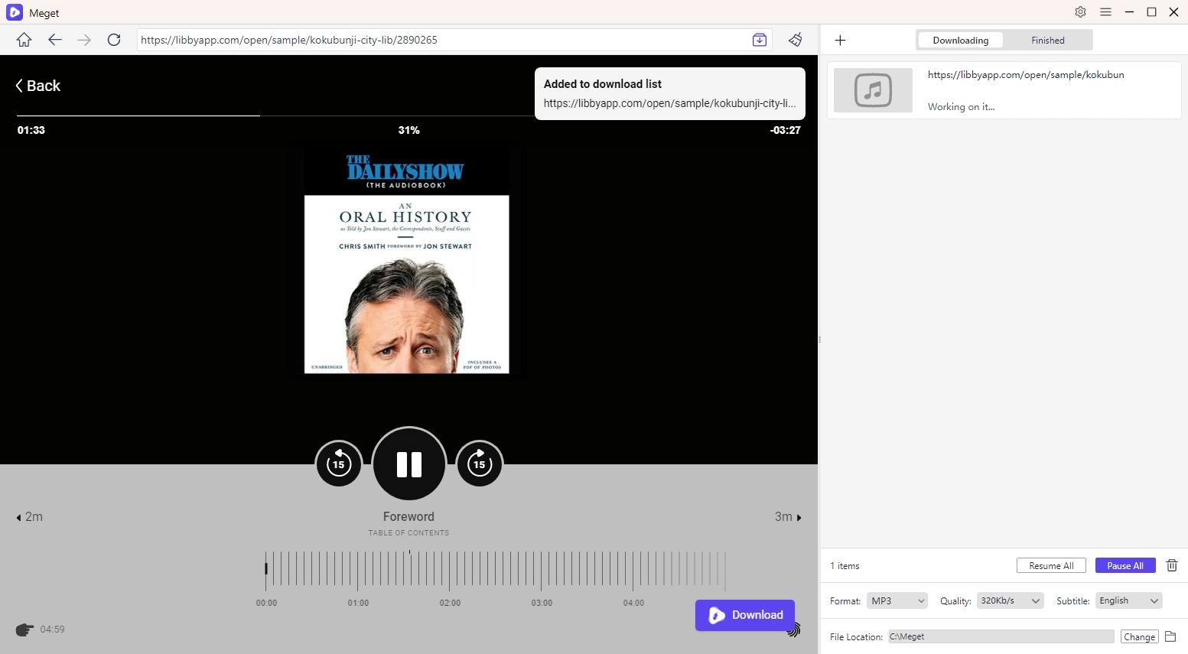Switch to the Downloading tab
Viewport: 1188px width, 654px height.
(960, 40)
